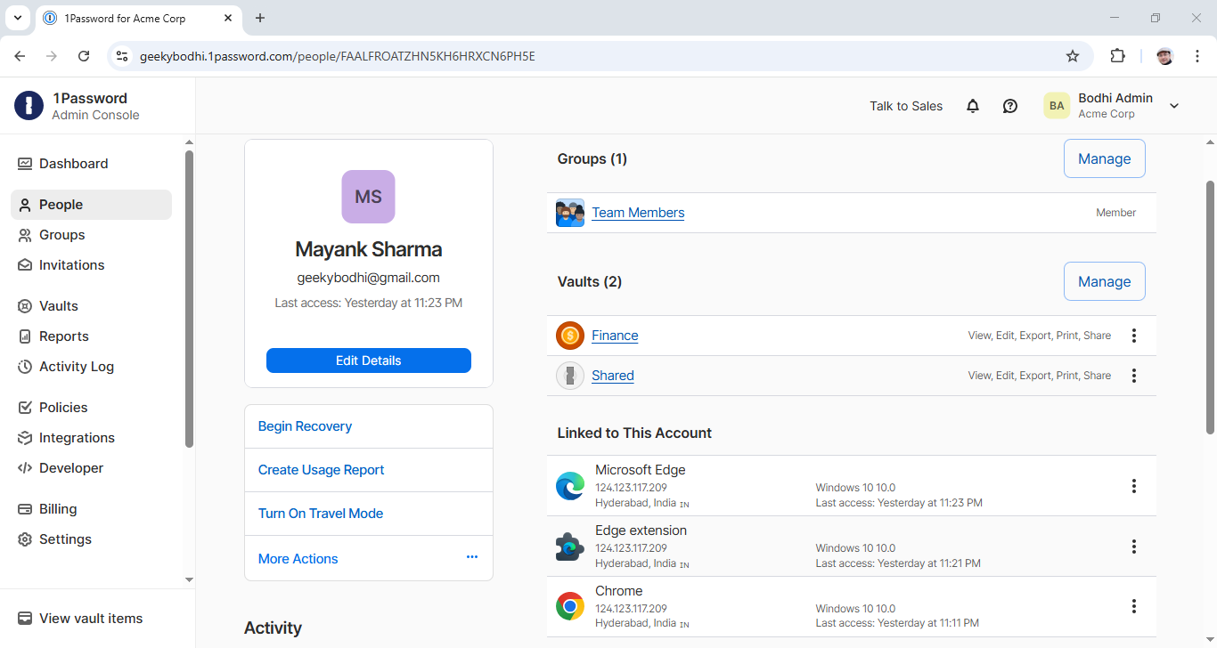The height and width of the screenshot is (648, 1217).
Task: Open Billing in sidebar
Action: coord(91,509)
